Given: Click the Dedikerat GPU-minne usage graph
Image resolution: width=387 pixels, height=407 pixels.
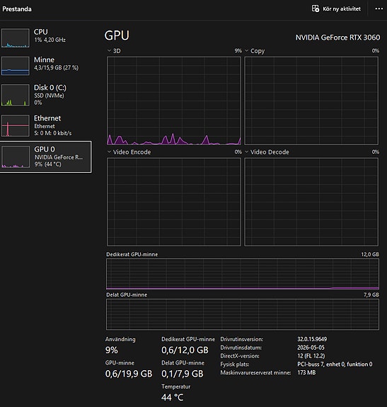Looking at the screenshot, I should pos(243,274).
